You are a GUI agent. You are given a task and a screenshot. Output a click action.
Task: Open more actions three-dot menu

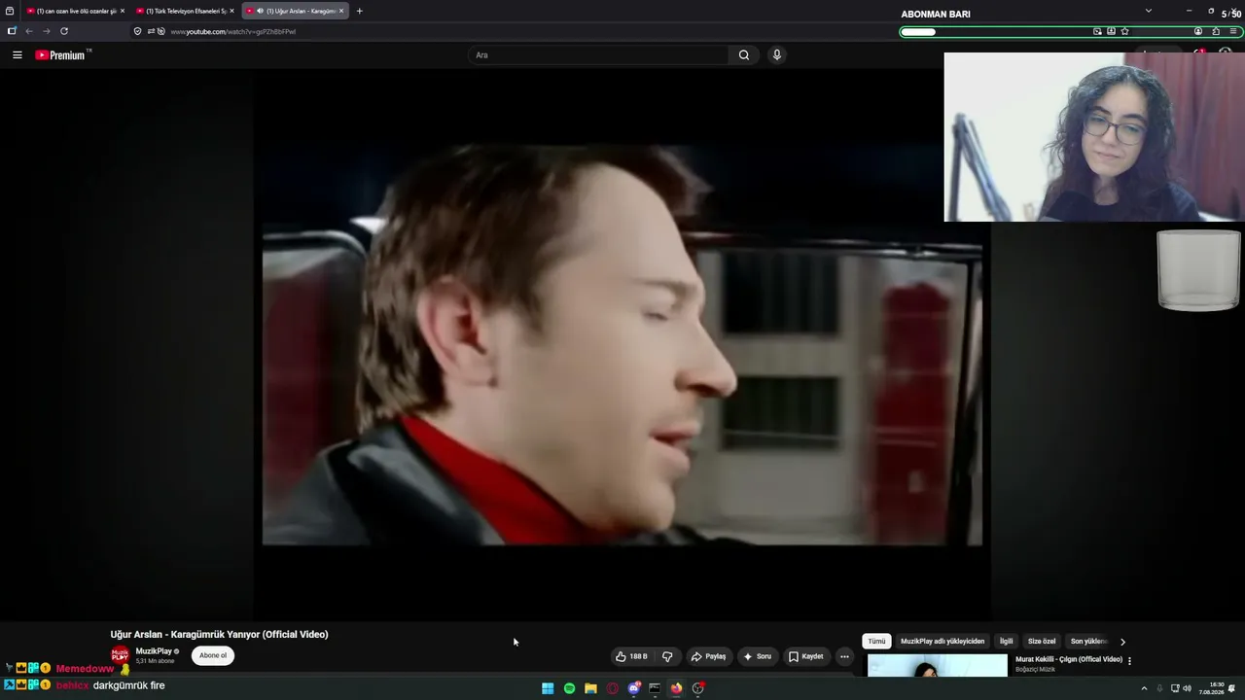[x=844, y=656]
